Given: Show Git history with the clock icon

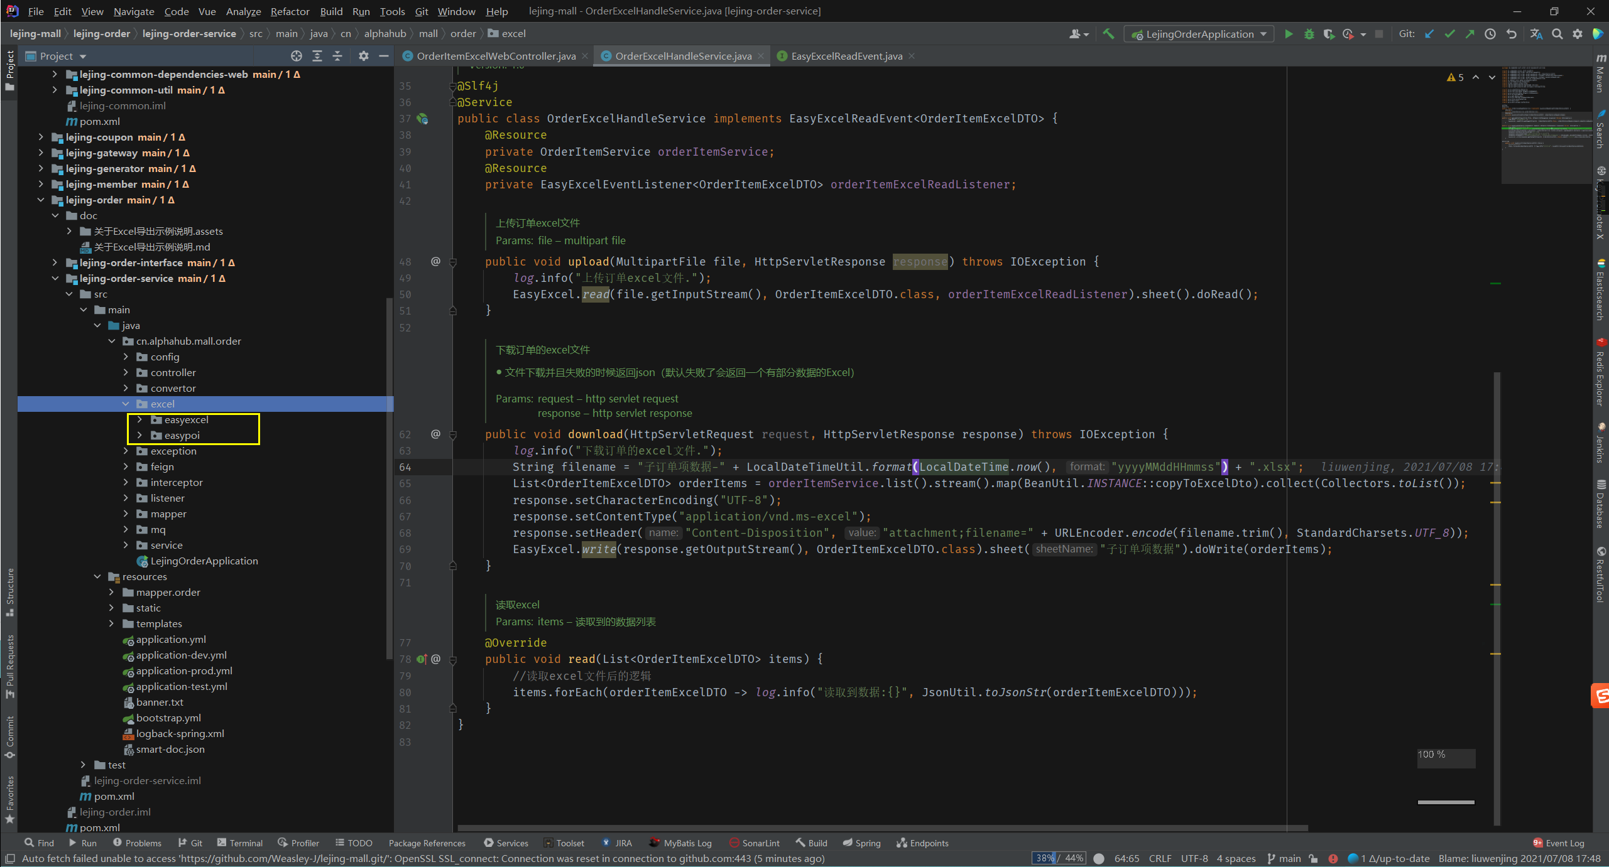Looking at the screenshot, I should (1490, 34).
